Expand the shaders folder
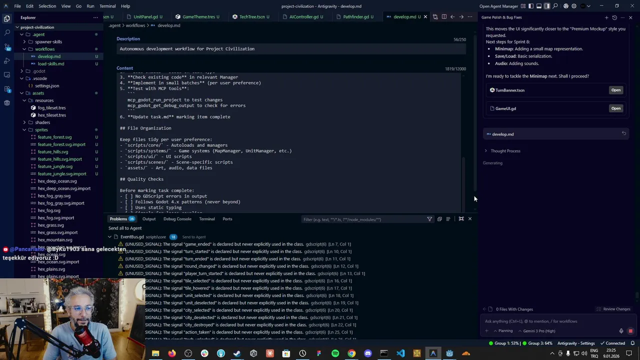 click(x=24, y=122)
